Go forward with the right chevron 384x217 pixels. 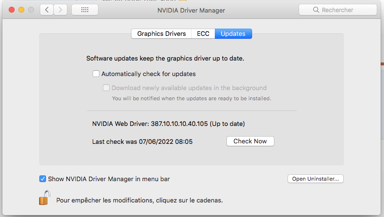[60, 10]
